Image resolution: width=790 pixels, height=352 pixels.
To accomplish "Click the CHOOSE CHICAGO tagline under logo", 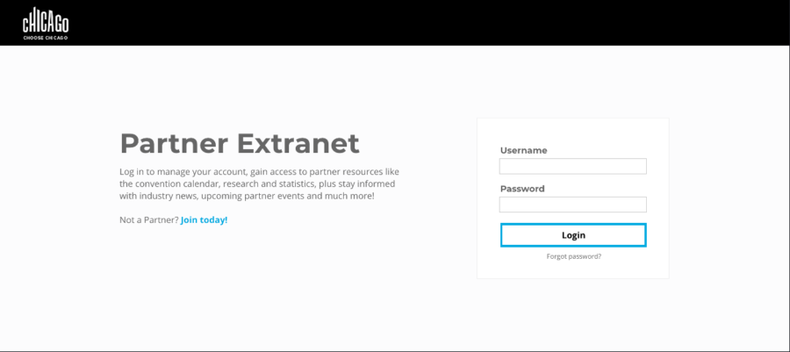I will 46,38.
